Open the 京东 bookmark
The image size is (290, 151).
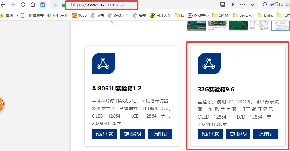click(97, 15)
